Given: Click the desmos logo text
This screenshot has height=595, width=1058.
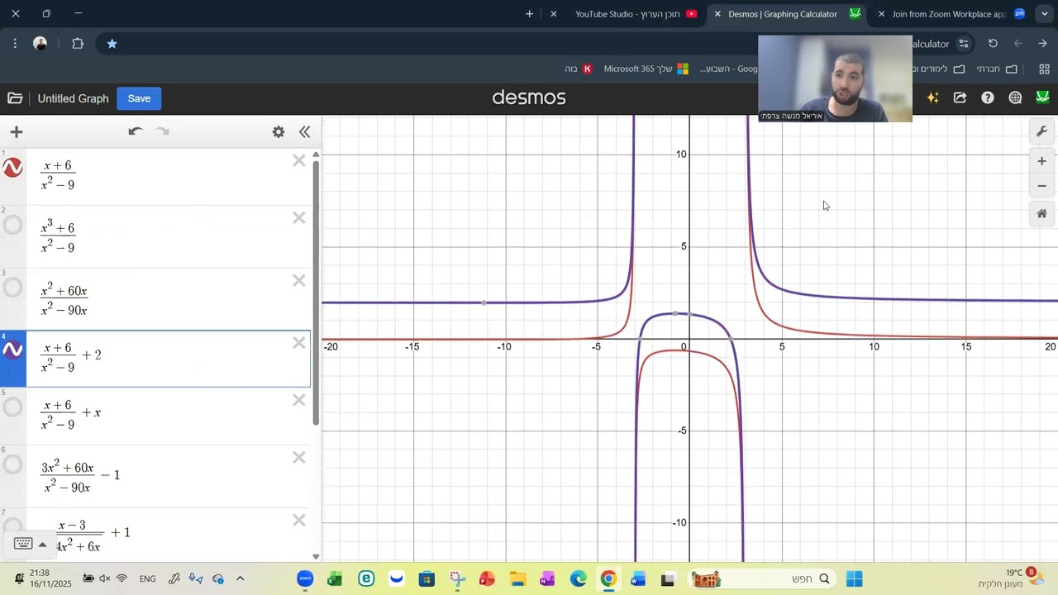Looking at the screenshot, I should tap(529, 98).
